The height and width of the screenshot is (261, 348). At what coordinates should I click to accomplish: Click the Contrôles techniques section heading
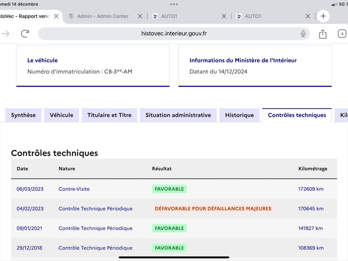pyautogui.click(x=54, y=153)
